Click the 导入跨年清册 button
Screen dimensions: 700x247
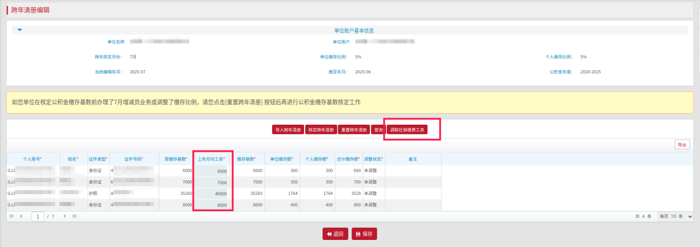click(x=288, y=130)
